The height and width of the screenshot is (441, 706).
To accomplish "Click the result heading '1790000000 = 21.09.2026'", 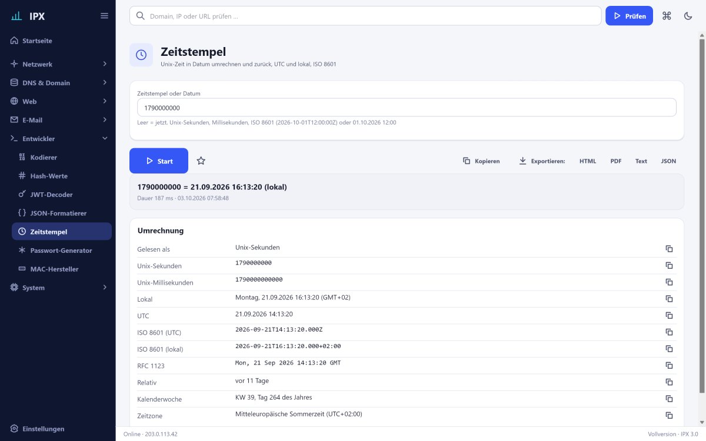I will point(212,186).
